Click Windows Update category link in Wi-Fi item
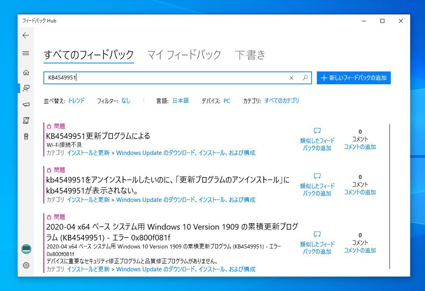Image resolution: width=425 pixels, height=291 pixels. [186, 153]
